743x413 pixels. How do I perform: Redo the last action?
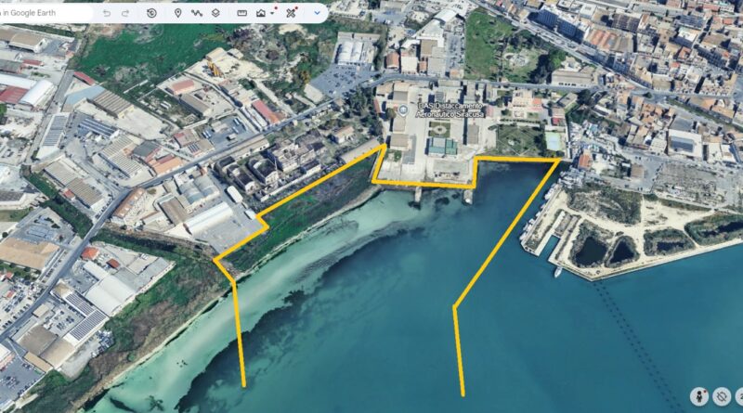point(125,13)
